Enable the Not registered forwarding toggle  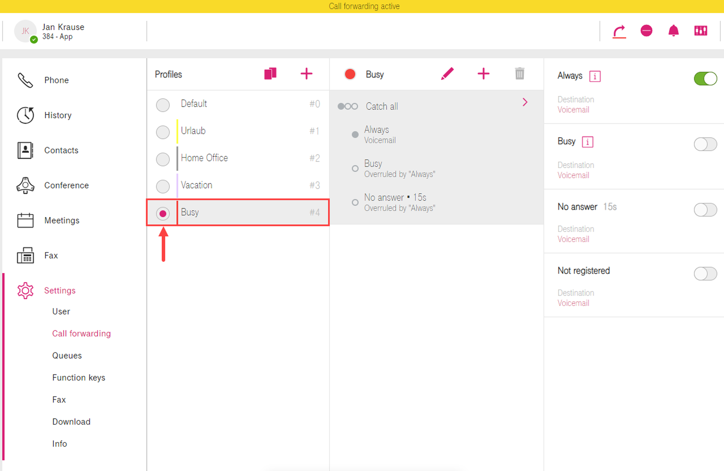click(705, 274)
